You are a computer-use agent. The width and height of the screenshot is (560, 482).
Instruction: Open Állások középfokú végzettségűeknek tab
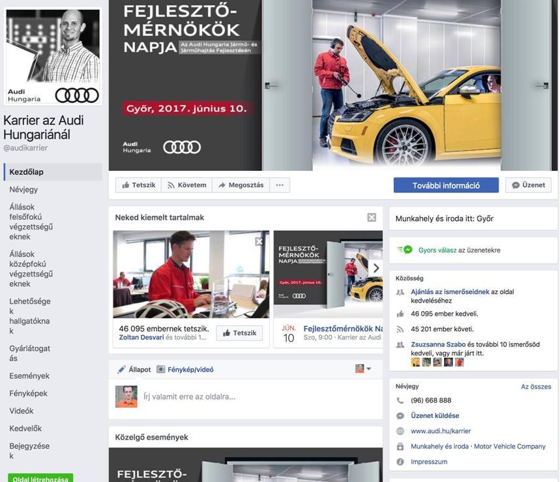coord(31,269)
